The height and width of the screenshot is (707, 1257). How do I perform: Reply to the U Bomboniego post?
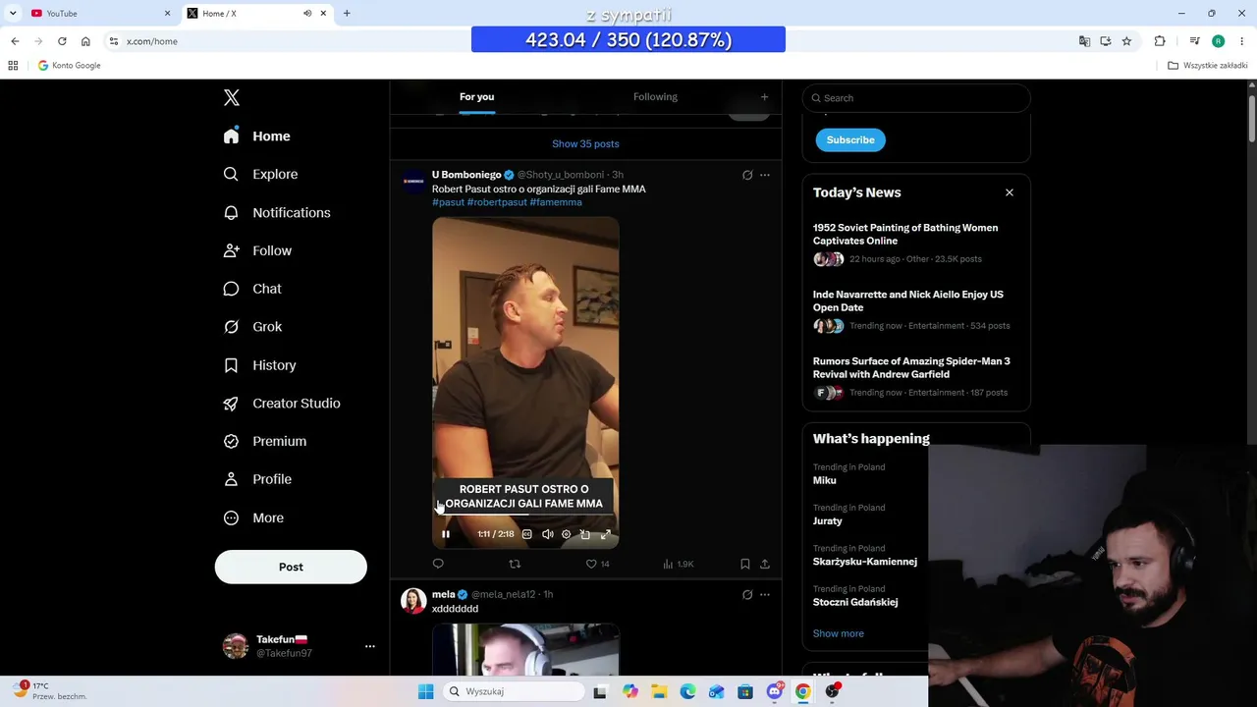pos(438,564)
